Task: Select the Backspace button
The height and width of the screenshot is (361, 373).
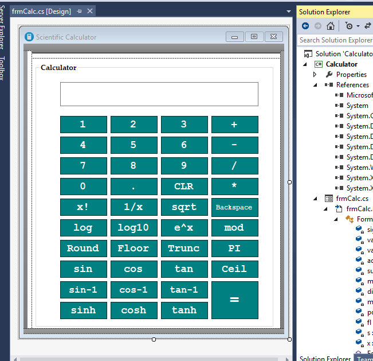Action: point(235,207)
